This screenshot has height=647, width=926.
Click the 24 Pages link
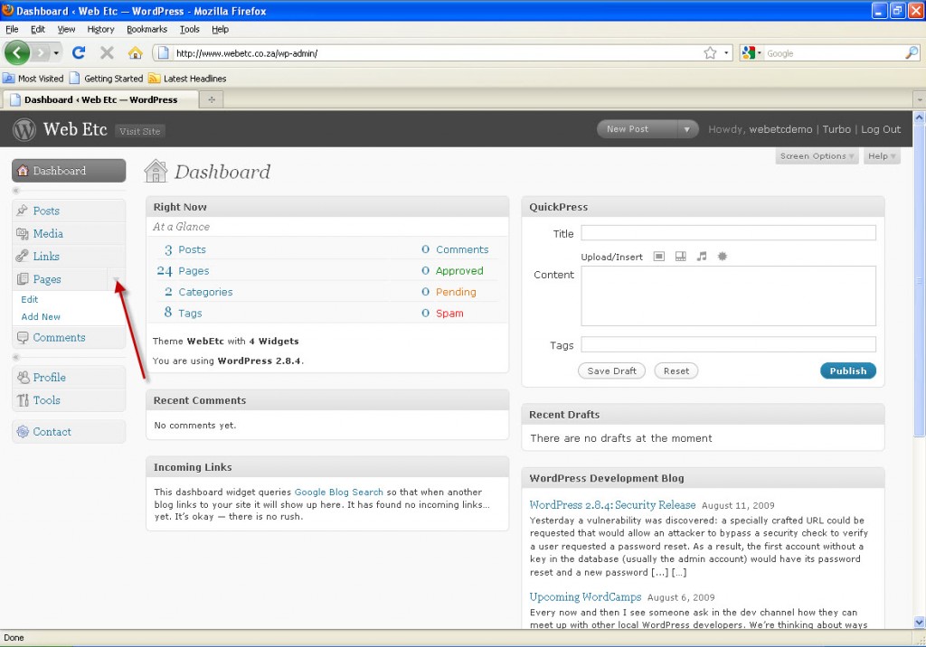183,270
